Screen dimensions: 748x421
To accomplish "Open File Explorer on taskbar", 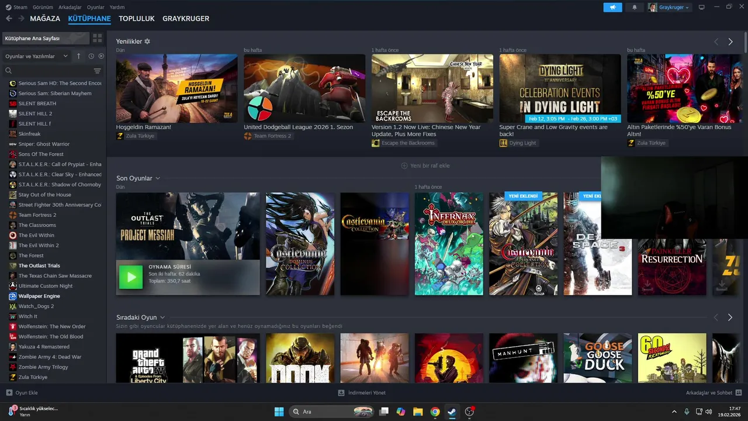I will pos(417,412).
